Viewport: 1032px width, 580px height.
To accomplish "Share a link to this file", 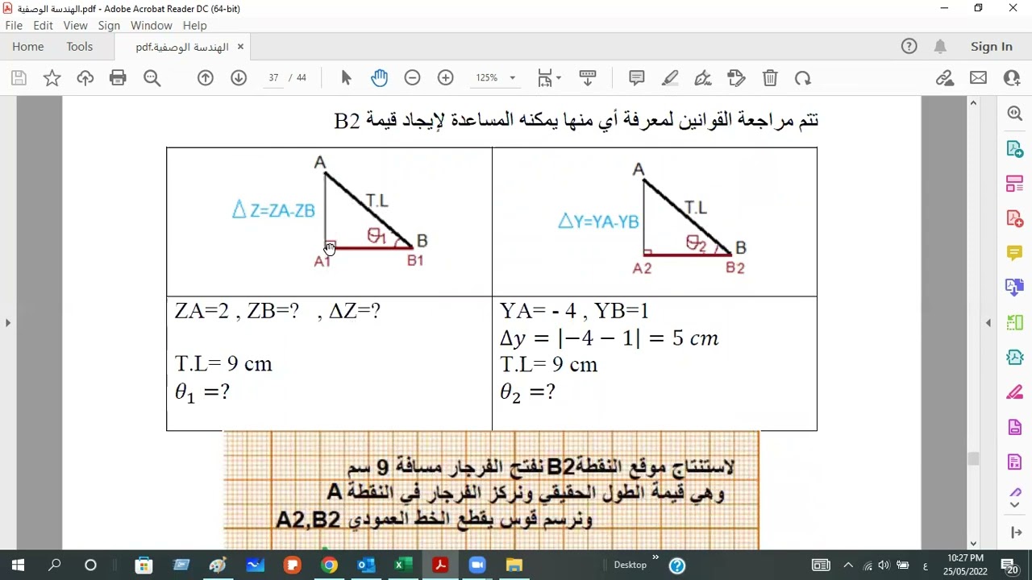I will tap(945, 78).
